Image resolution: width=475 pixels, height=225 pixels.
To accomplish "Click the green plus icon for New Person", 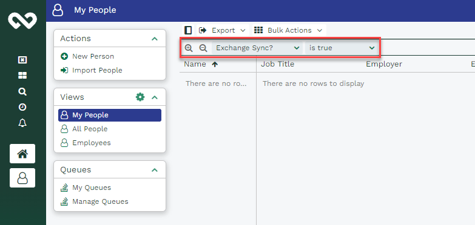I will pos(64,56).
